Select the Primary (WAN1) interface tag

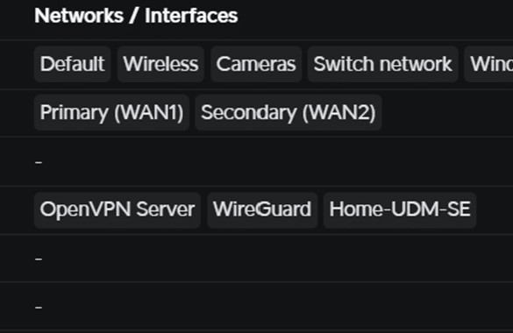point(111,112)
